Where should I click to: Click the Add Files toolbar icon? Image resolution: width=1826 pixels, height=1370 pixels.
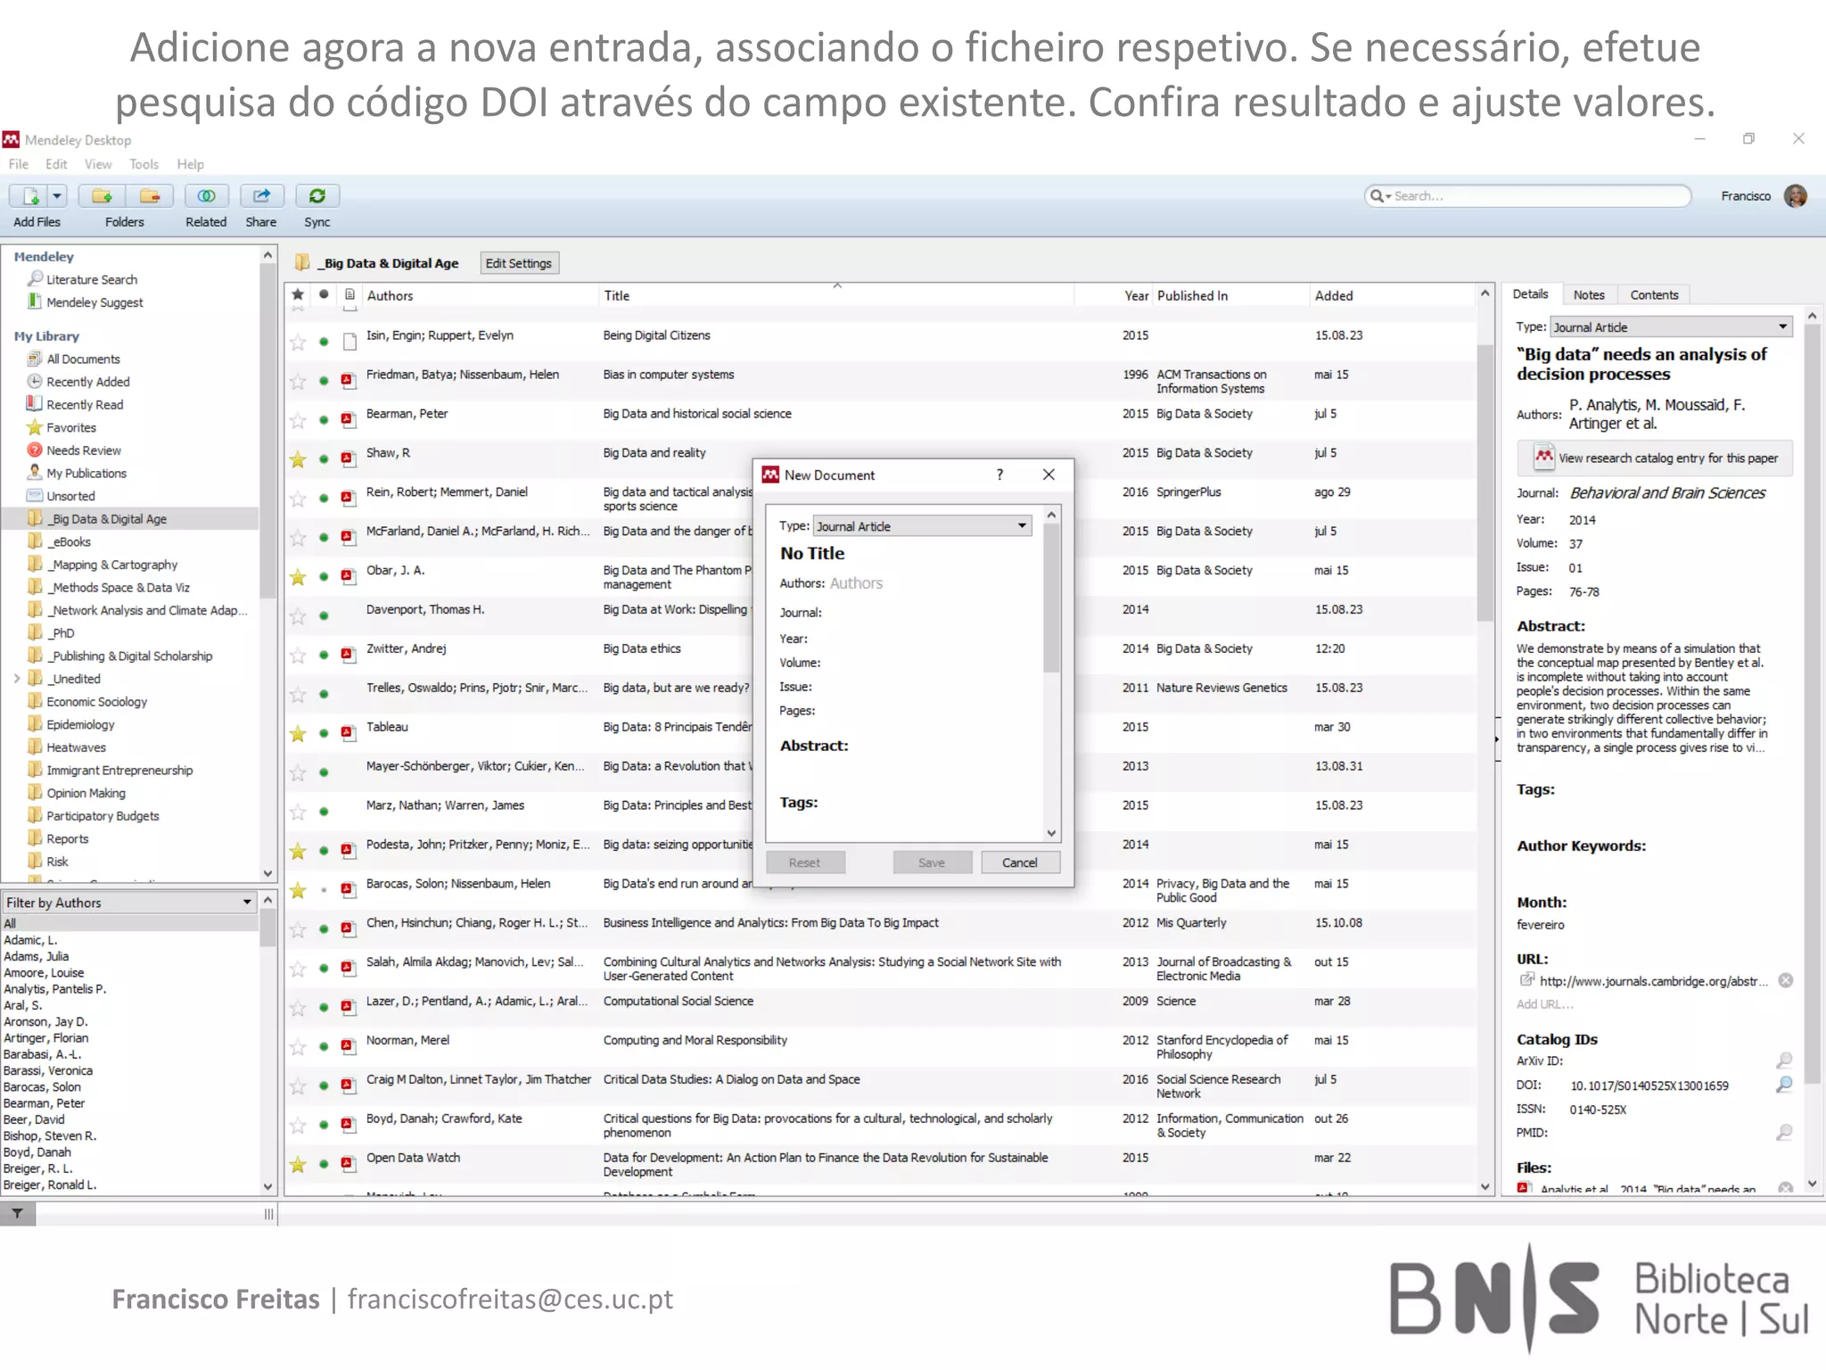(x=29, y=196)
